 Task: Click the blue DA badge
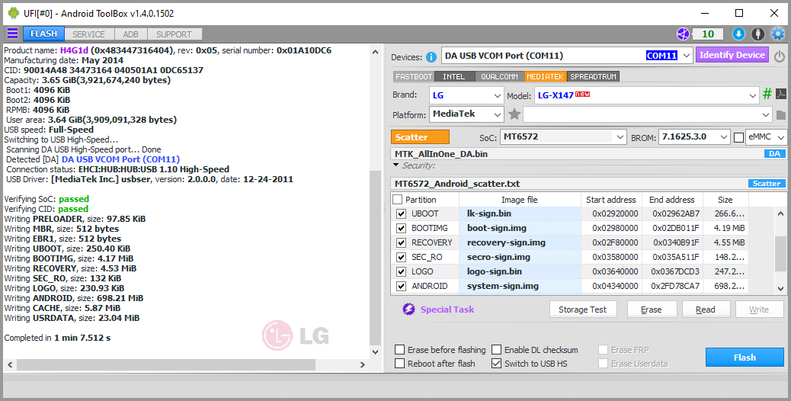775,154
